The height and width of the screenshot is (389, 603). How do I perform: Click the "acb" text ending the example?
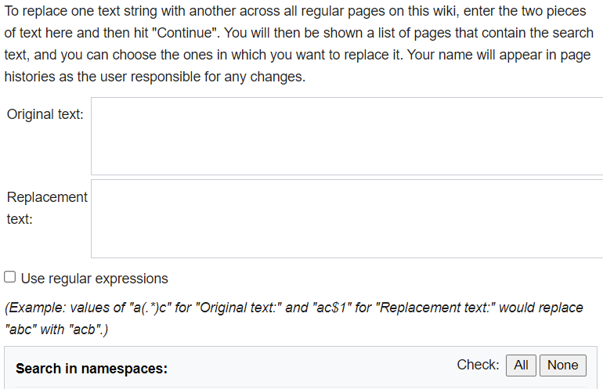pyautogui.click(x=89, y=330)
